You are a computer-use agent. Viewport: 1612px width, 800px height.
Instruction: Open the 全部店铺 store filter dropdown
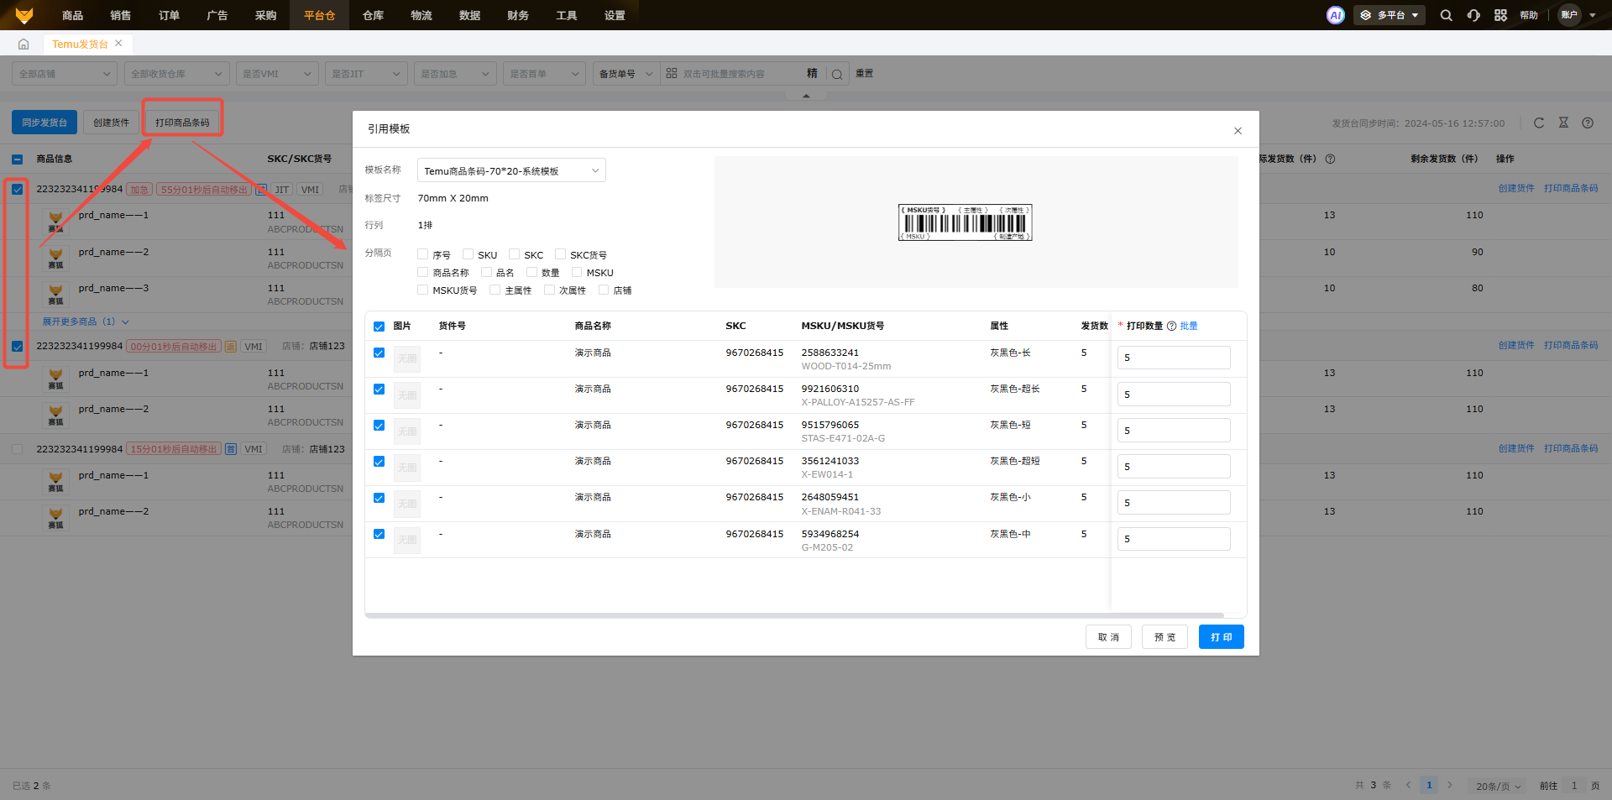point(65,74)
